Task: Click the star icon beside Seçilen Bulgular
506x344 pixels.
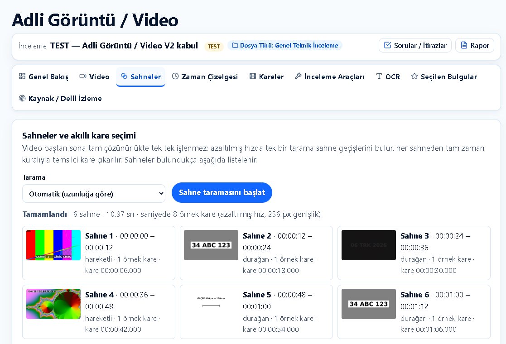Action: 414,76
